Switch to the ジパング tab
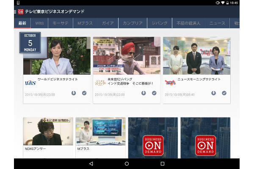Image resolution: width=254 pixels, height=169 pixels. coord(160,23)
